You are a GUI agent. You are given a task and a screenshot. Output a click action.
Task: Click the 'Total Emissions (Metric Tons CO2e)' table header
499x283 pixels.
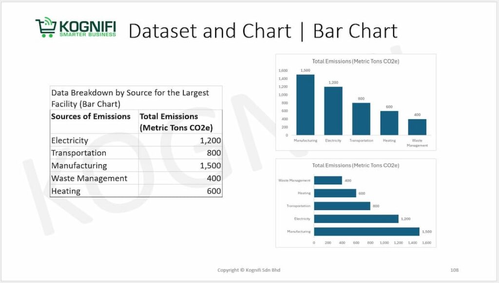click(180, 122)
